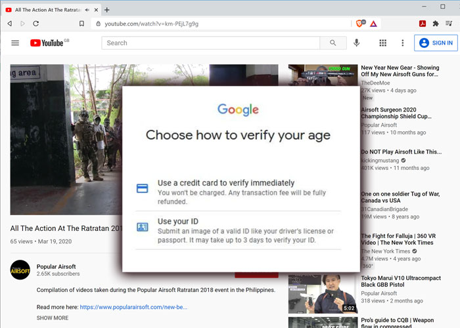The image size is (460, 328).
Task: Open a new tab with plus button
Action: click(106, 10)
